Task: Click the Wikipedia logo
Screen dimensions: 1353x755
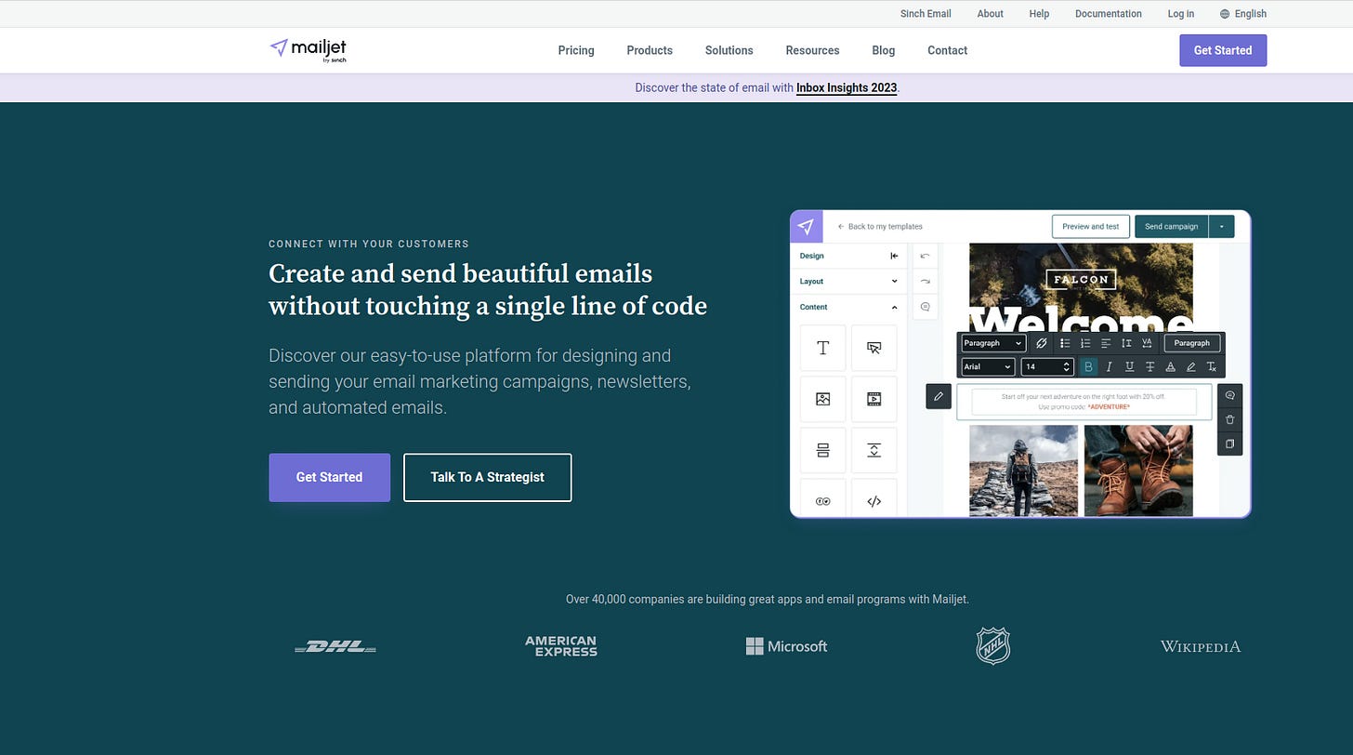Action: pos(1201,646)
